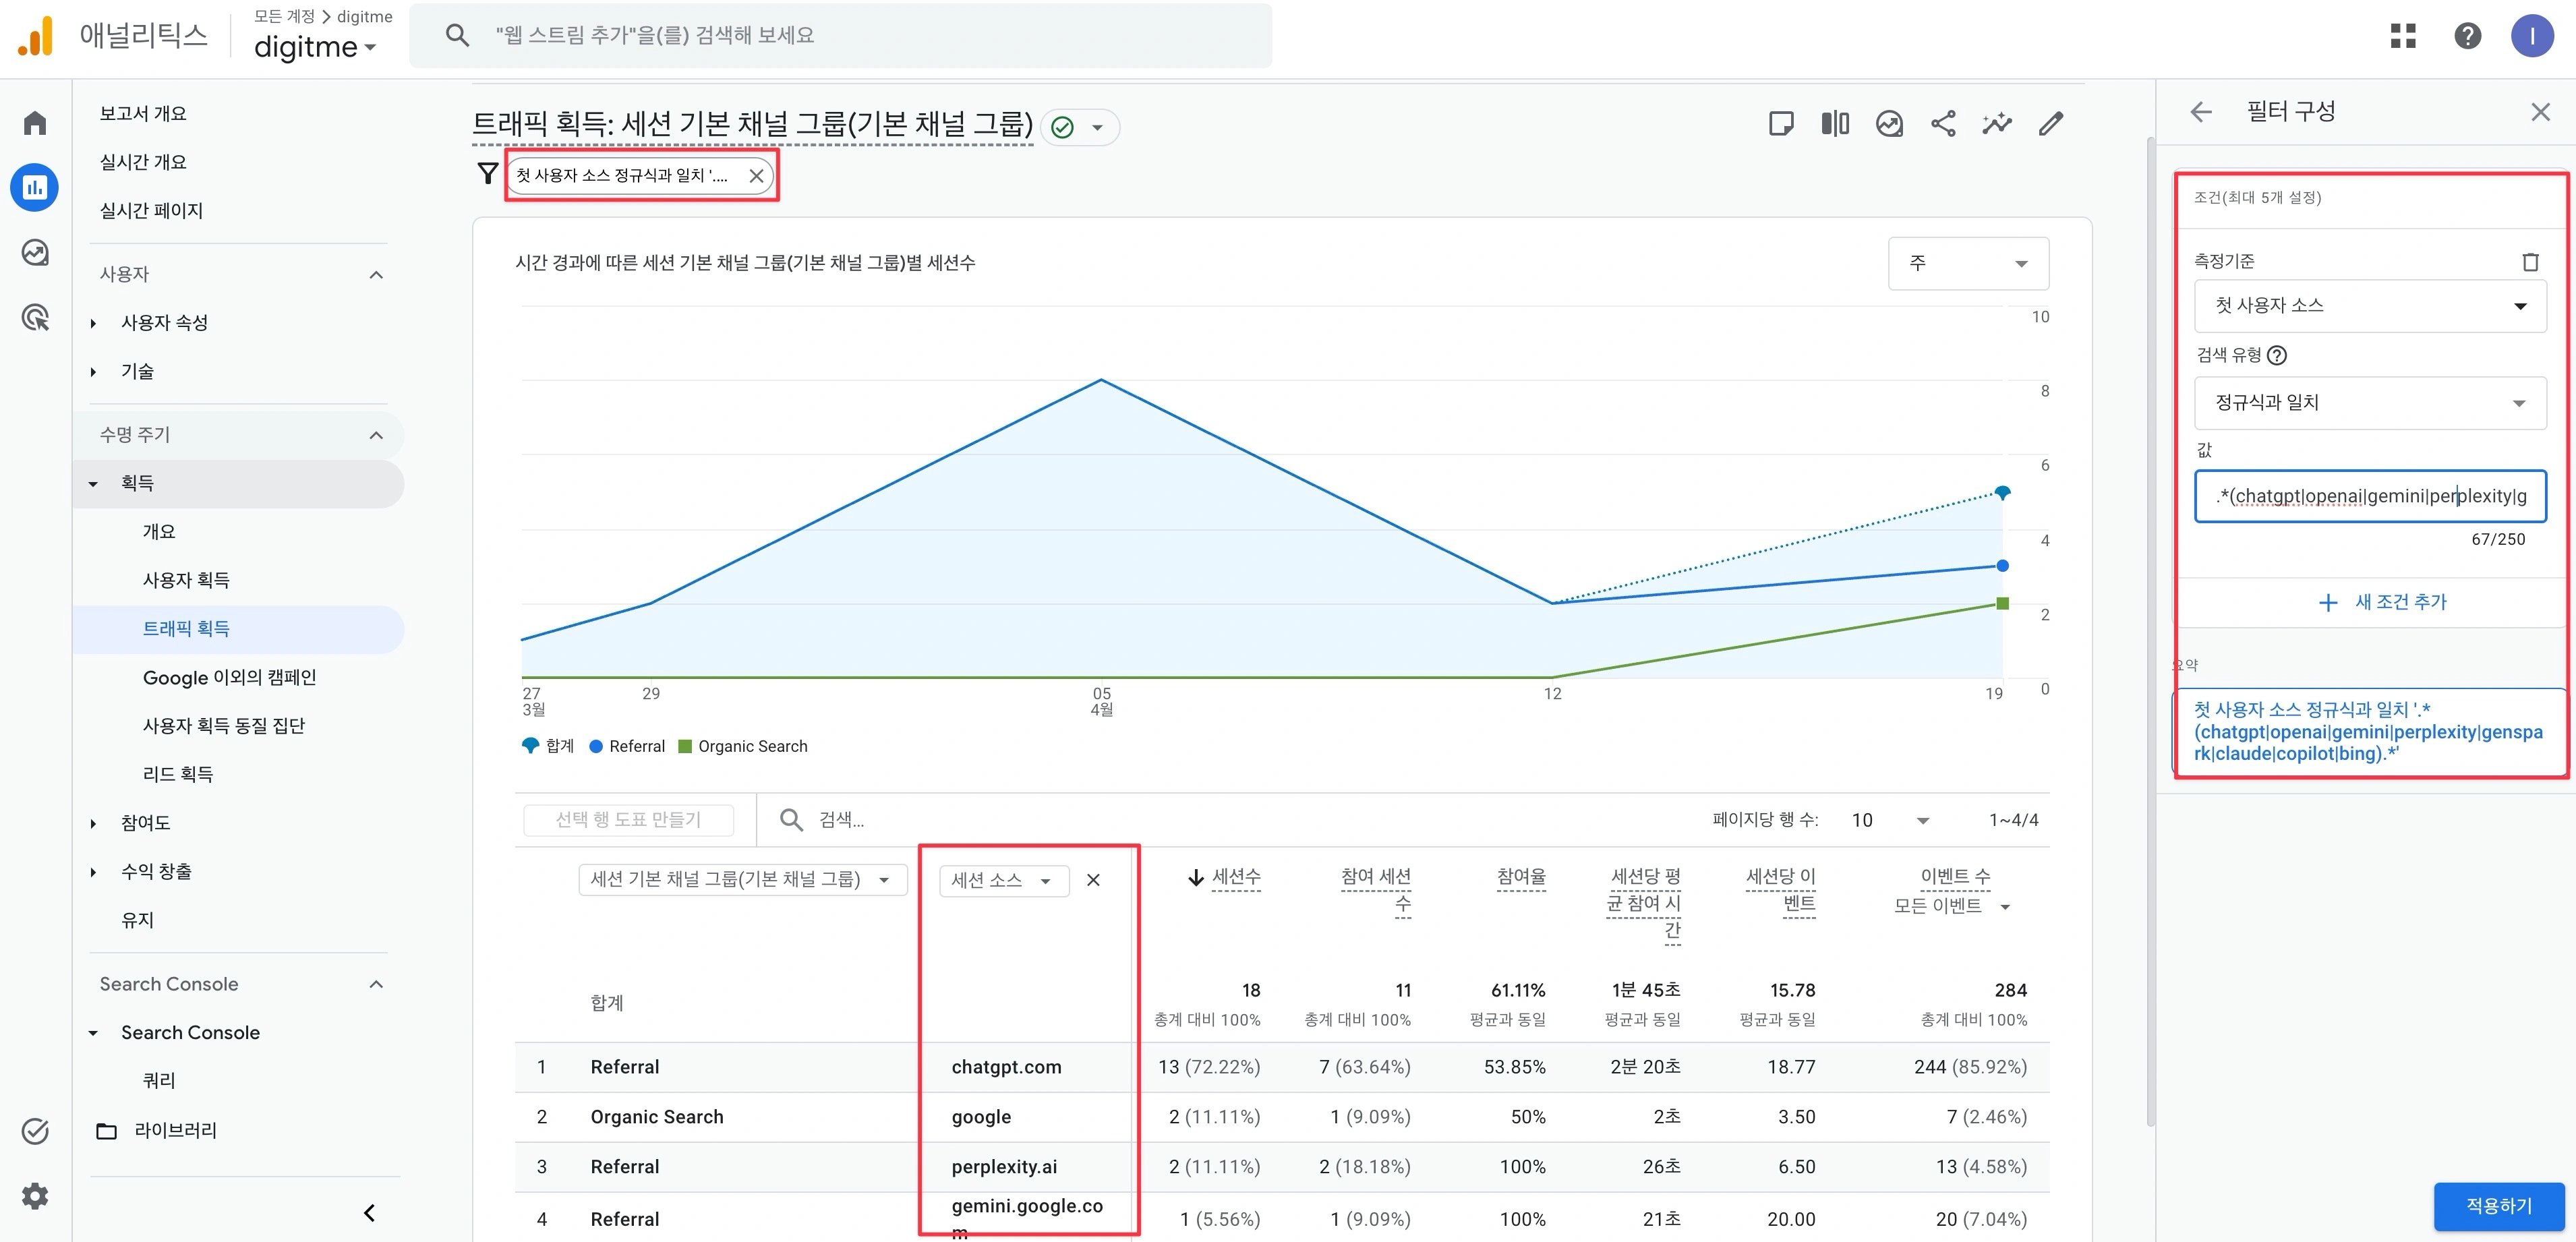2576x1242 pixels.
Task: Expand the 사용자 속성 item
Action: (93, 323)
